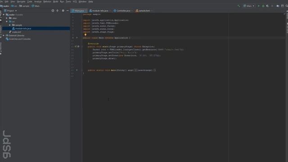Image resolution: width=288 pixels, height=162 pixels.
Task: Click the collapse all icon in Project panel
Action: (57, 11)
